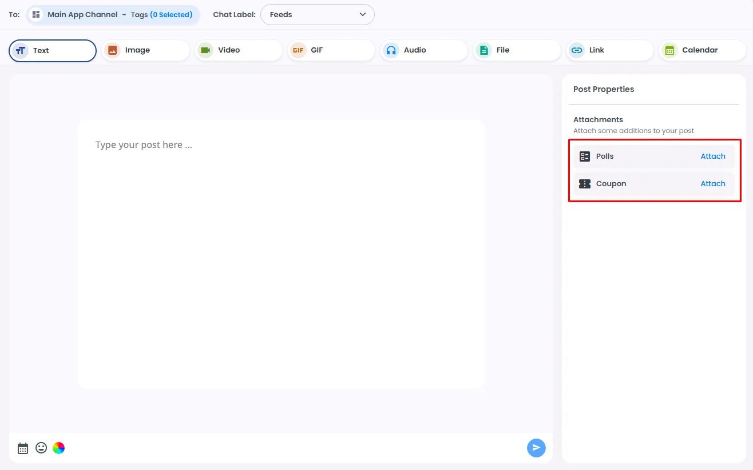Select the Image post type
The width and height of the screenshot is (753, 470).
point(145,50)
